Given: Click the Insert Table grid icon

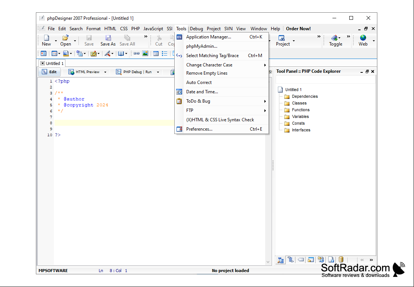Looking at the screenshot, I should [156, 53].
